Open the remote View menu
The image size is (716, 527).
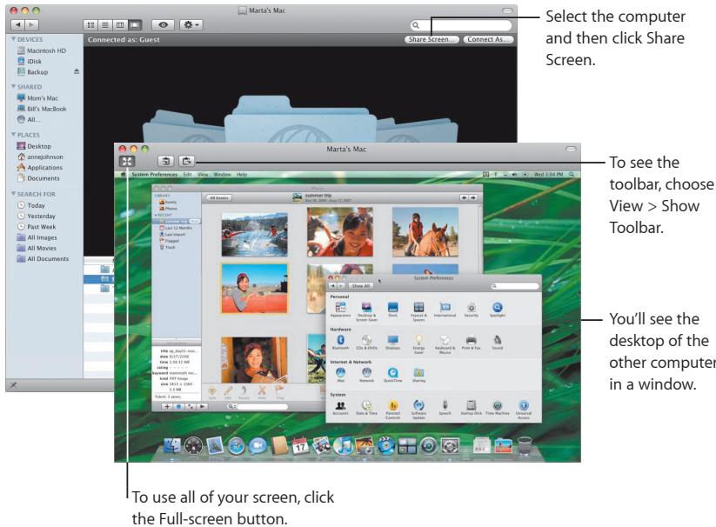tap(203, 174)
